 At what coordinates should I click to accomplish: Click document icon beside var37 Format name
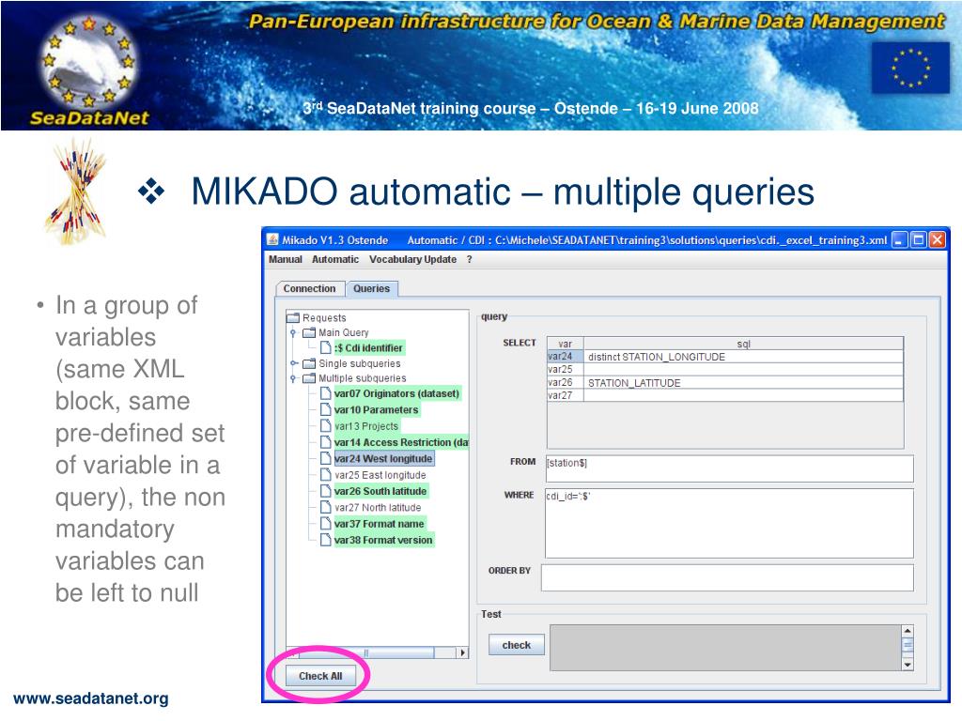click(x=326, y=524)
